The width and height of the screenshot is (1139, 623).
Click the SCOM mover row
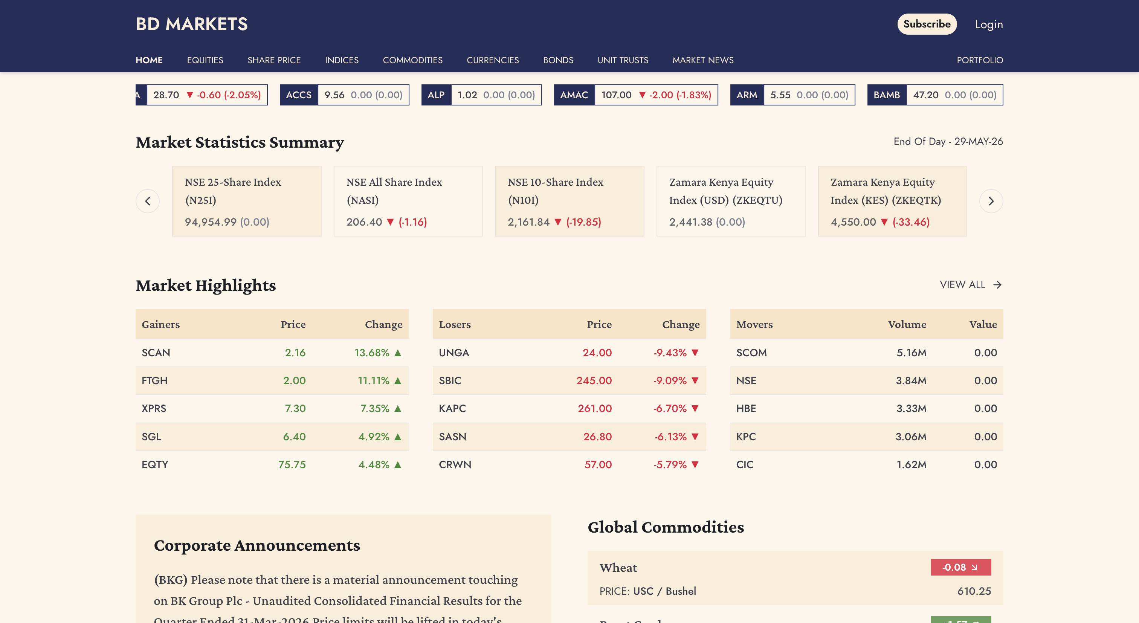click(x=866, y=353)
